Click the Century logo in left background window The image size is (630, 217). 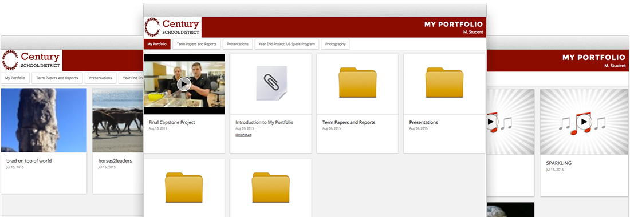pyautogui.click(x=31, y=60)
